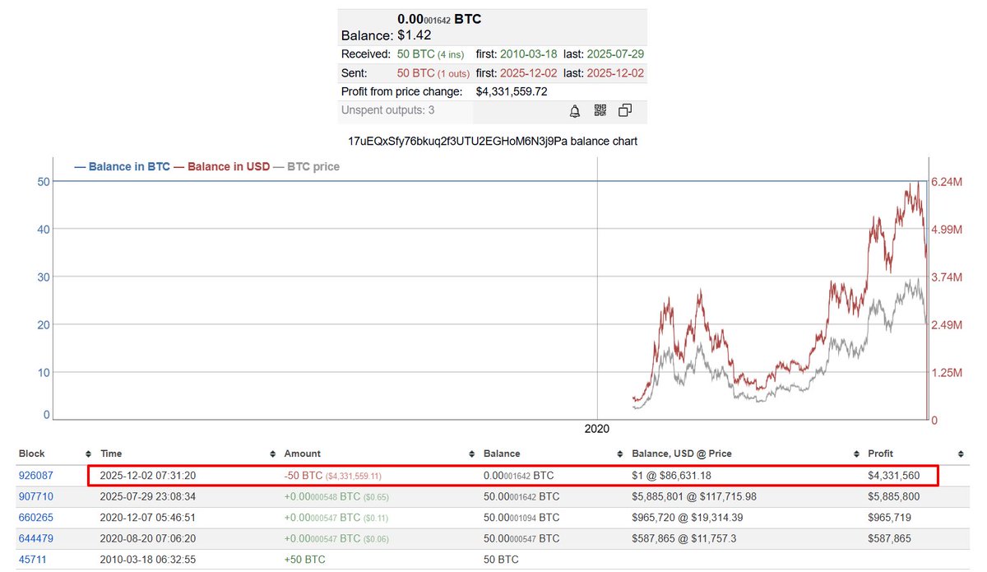Click the 2020 marker on chart axis
Image resolution: width=987 pixels, height=572 pixels.
click(x=596, y=429)
